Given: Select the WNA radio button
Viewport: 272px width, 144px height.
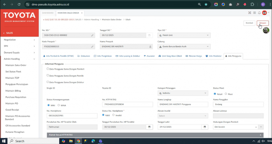Looking at the screenshot, I should [x=59, y=105].
